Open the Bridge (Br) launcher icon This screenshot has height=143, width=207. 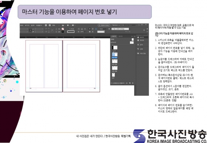click(x=46, y=25)
